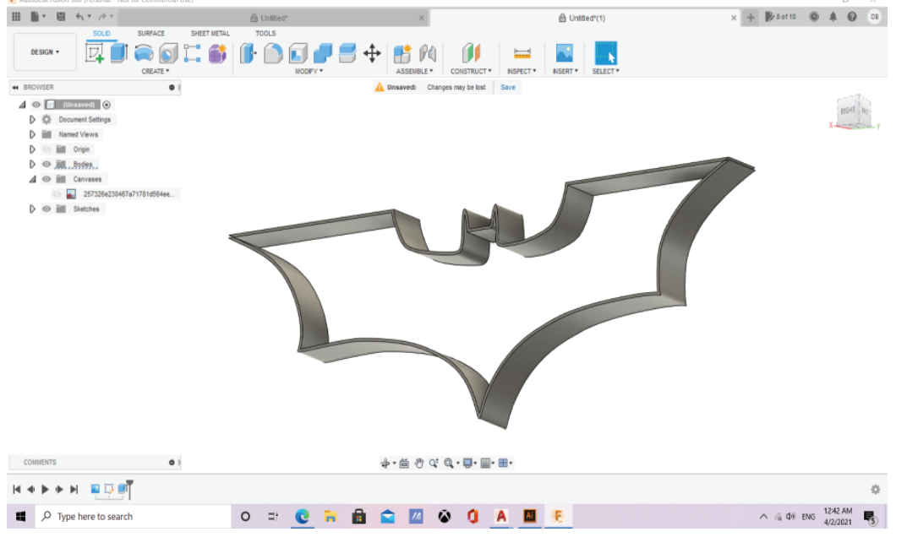This screenshot has width=907, height=548.
Task: Expand the Bodies folder
Action: click(32, 164)
